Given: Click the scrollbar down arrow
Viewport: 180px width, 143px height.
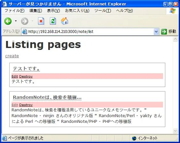Looking at the screenshot, I should pos(175,131).
